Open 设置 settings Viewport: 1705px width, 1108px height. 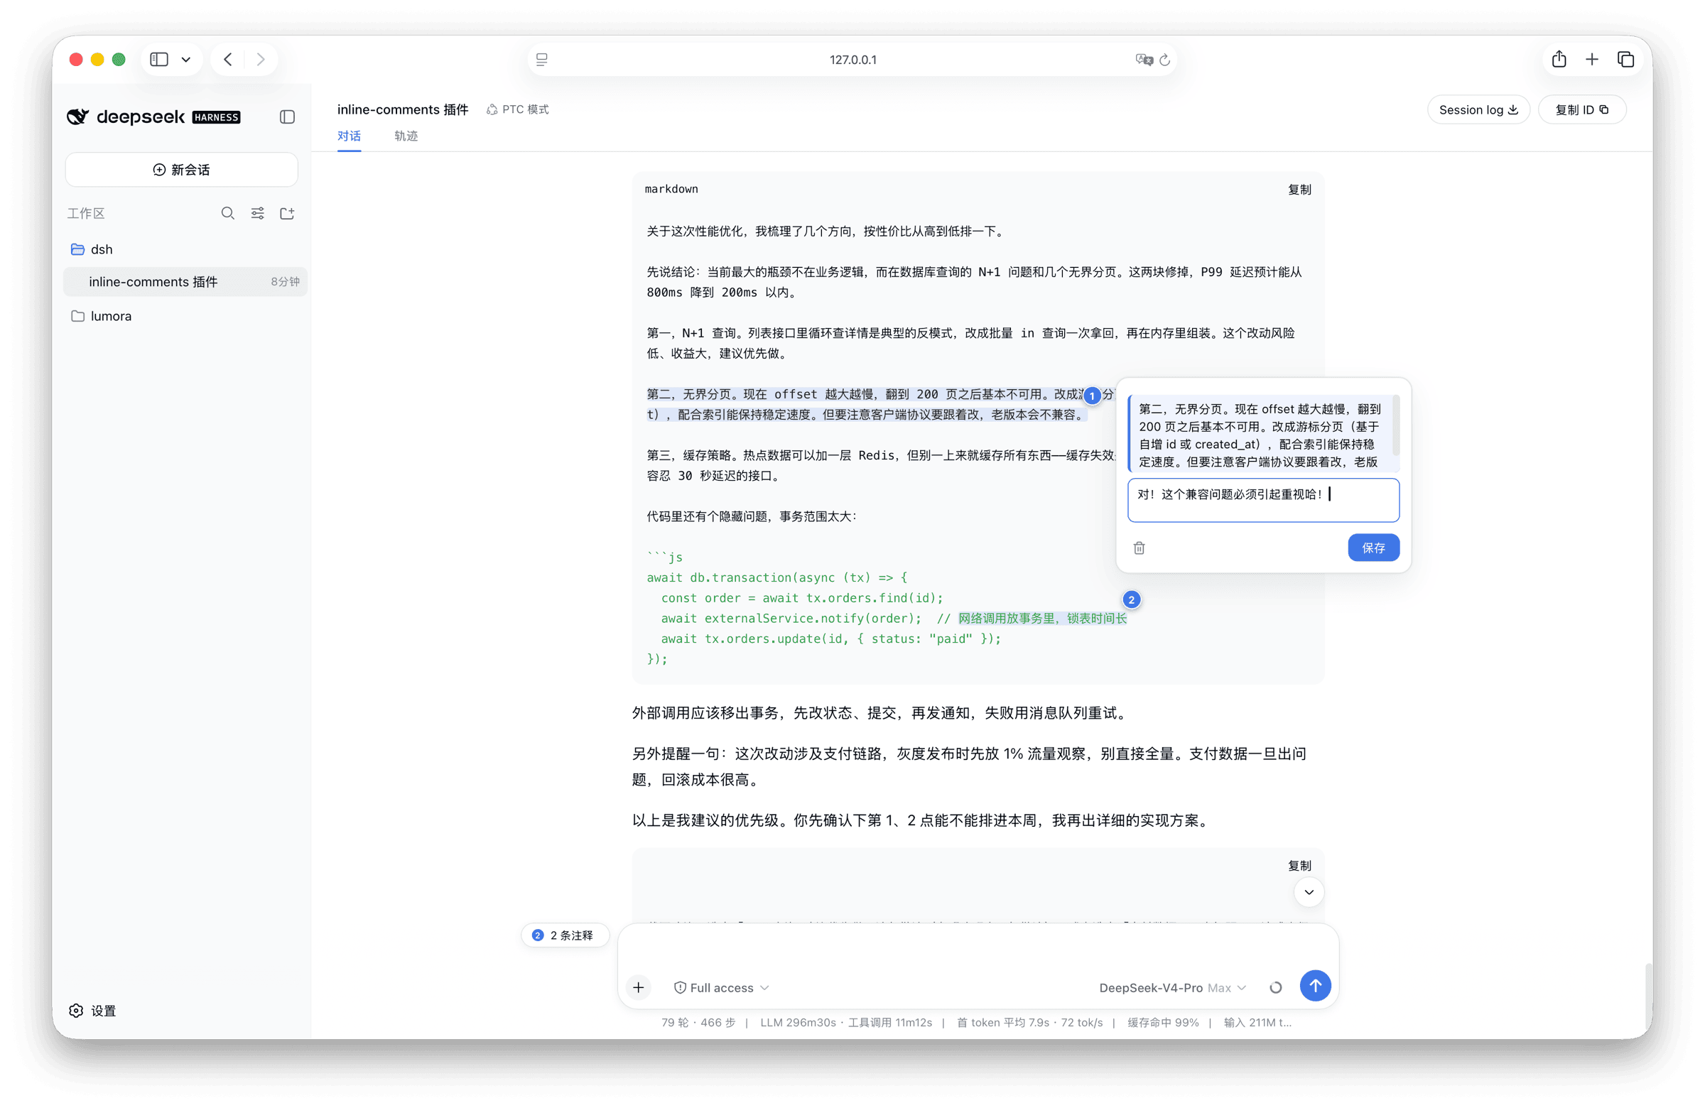pos(92,1011)
